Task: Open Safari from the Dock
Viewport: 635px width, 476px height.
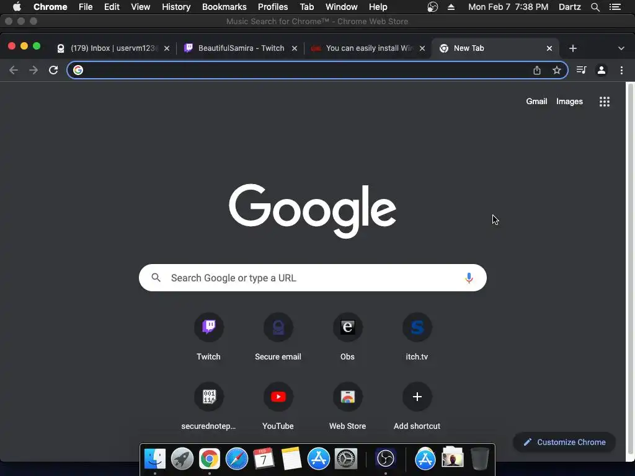Action: [x=236, y=459]
